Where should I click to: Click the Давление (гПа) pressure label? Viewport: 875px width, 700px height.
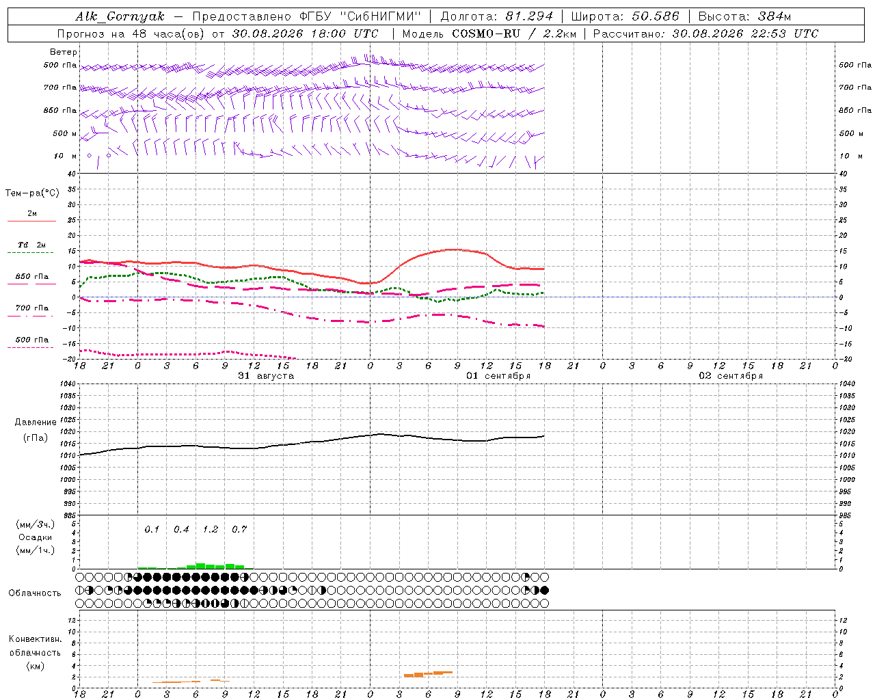point(36,430)
